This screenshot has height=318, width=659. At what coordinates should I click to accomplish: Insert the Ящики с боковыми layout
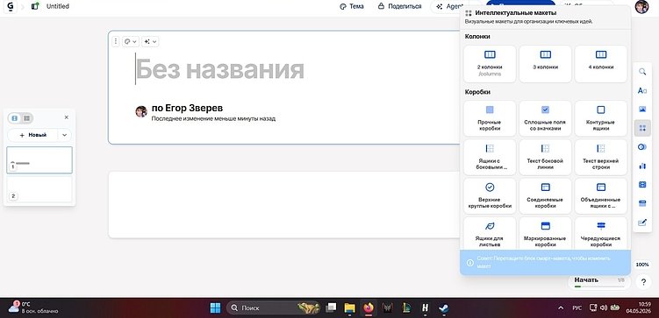(490, 158)
